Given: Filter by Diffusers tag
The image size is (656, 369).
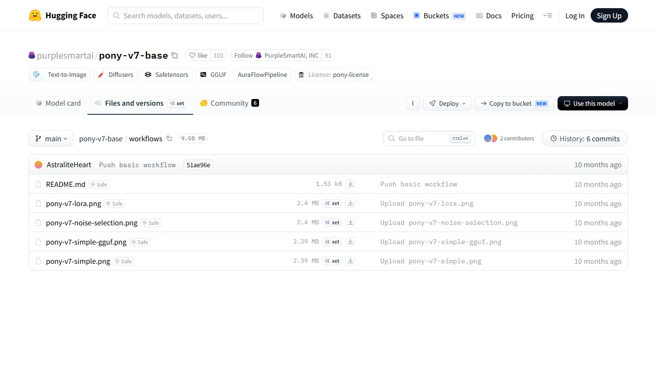Looking at the screenshot, I should pyautogui.click(x=115, y=74).
